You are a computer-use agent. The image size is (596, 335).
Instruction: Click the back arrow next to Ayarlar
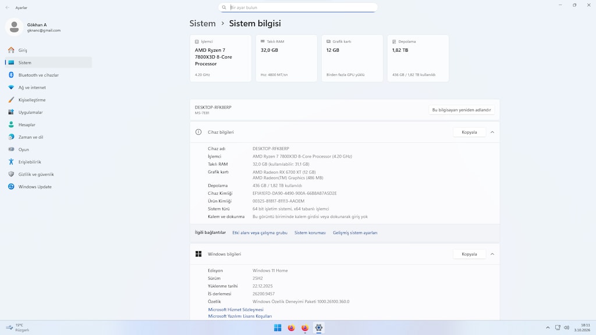(7, 8)
